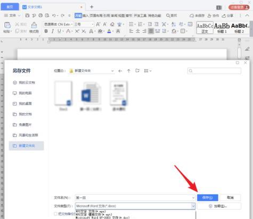The image size is (253, 219).
Task: Decrease font size with the smaller A icon
Action: (x=105, y=24)
